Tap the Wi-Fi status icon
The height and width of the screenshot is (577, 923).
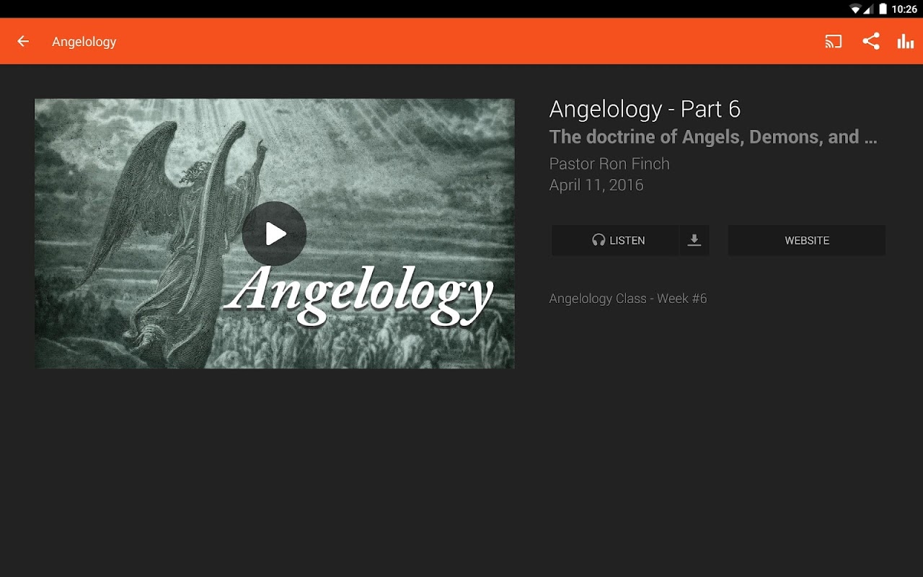point(855,9)
